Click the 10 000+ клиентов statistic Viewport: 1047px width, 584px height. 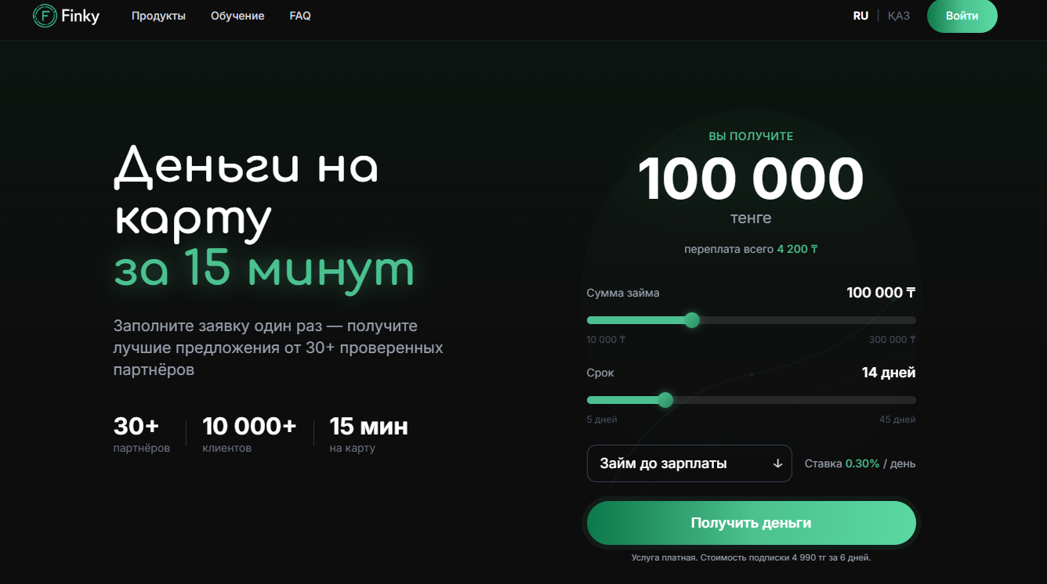[x=249, y=434]
